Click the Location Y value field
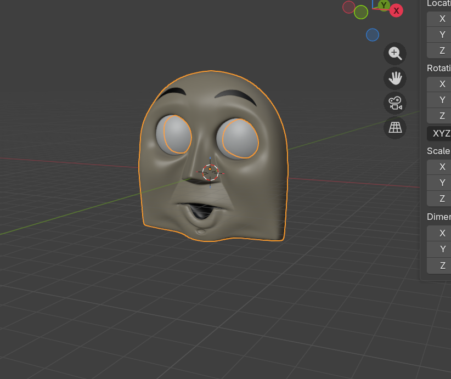The width and height of the screenshot is (451, 379). (x=439, y=35)
